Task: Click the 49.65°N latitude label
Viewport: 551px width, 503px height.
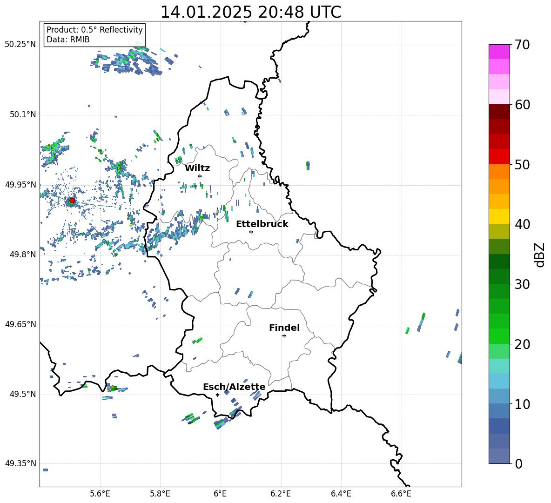Action: coord(20,324)
